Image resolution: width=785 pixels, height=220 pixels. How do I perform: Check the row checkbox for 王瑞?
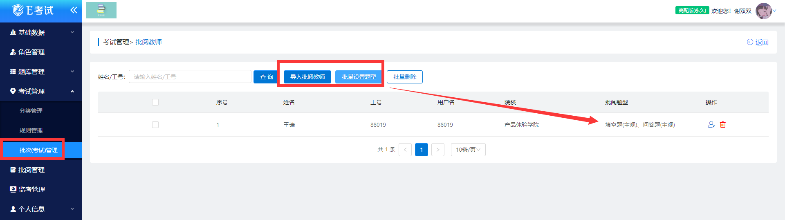[155, 125]
